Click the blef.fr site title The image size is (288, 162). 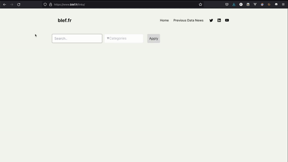(x=64, y=20)
